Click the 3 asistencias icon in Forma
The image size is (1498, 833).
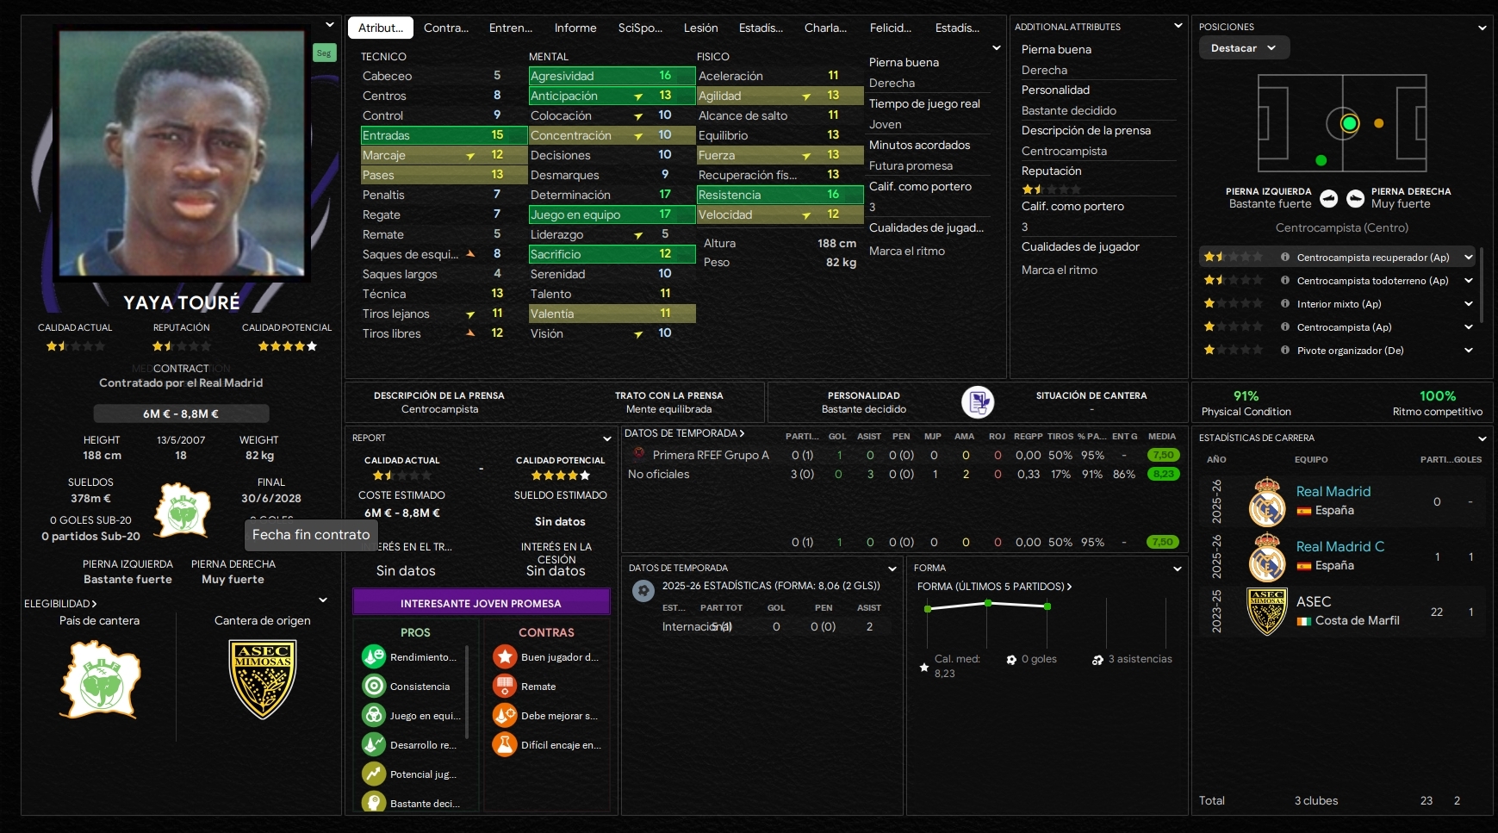pyautogui.click(x=1097, y=660)
